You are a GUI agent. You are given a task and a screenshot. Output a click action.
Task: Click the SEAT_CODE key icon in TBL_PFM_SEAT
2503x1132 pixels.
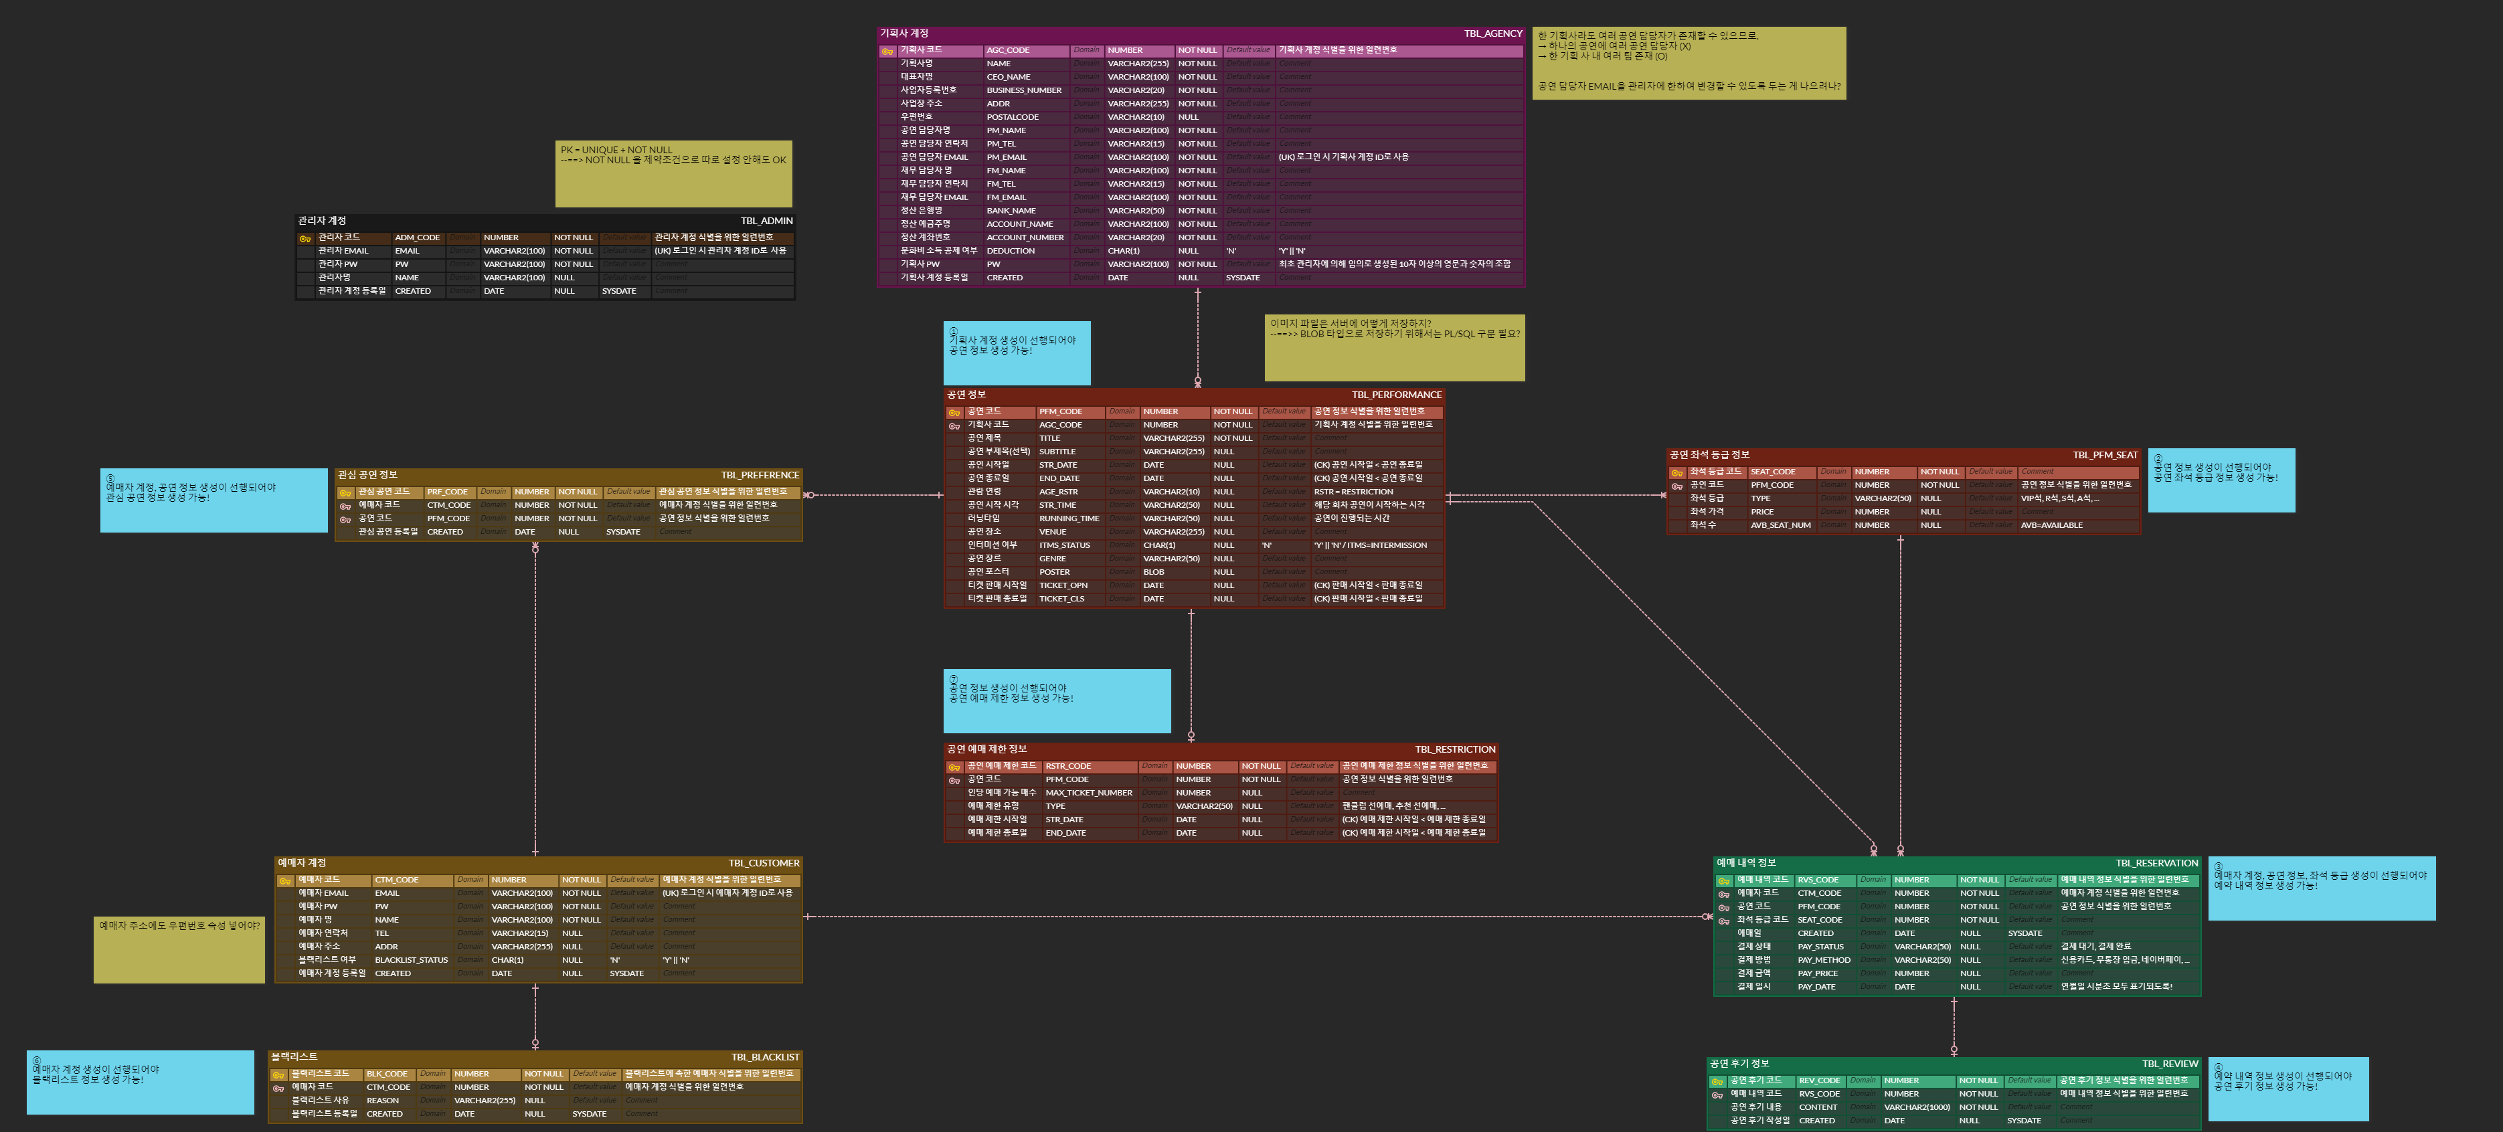coord(1676,472)
